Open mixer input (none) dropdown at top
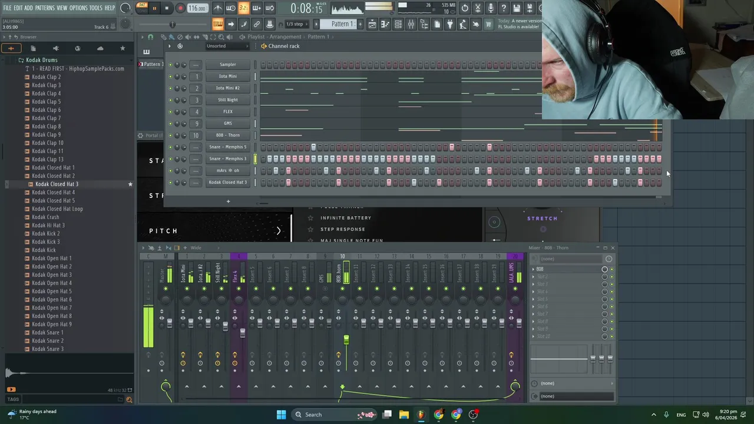754x424 pixels. pyautogui.click(x=571, y=259)
